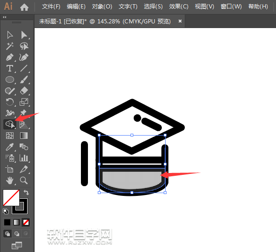Click the Home icon button
276x252 pixels.
pos(24,7)
